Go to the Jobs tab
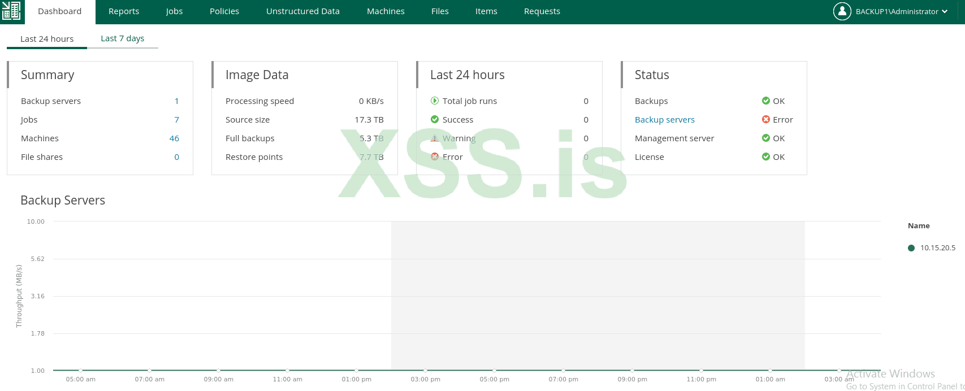Image resolution: width=965 pixels, height=391 pixels. pyautogui.click(x=175, y=12)
